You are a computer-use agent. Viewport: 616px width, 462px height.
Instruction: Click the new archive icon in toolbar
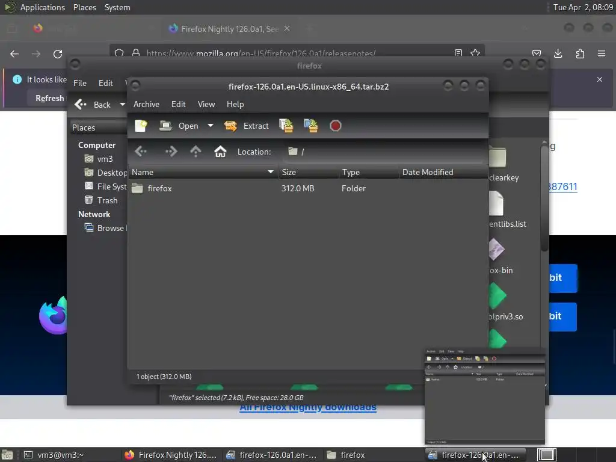pyautogui.click(x=141, y=126)
